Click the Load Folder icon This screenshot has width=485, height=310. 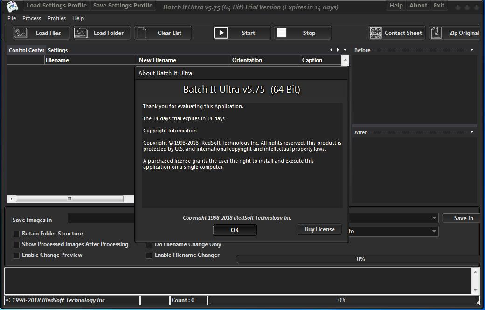click(x=81, y=33)
